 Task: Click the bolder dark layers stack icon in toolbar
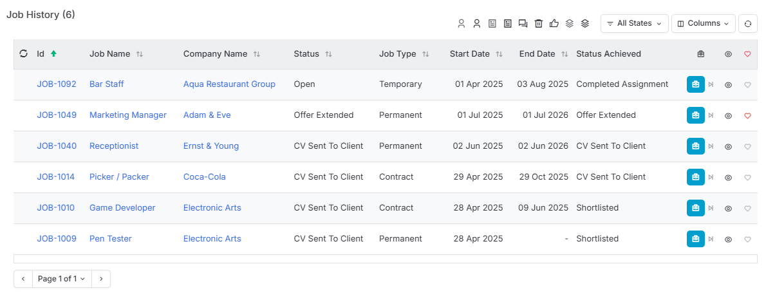click(585, 24)
